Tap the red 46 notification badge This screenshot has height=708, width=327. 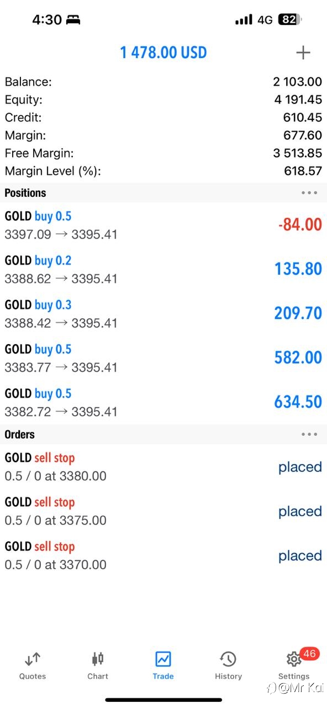click(309, 654)
